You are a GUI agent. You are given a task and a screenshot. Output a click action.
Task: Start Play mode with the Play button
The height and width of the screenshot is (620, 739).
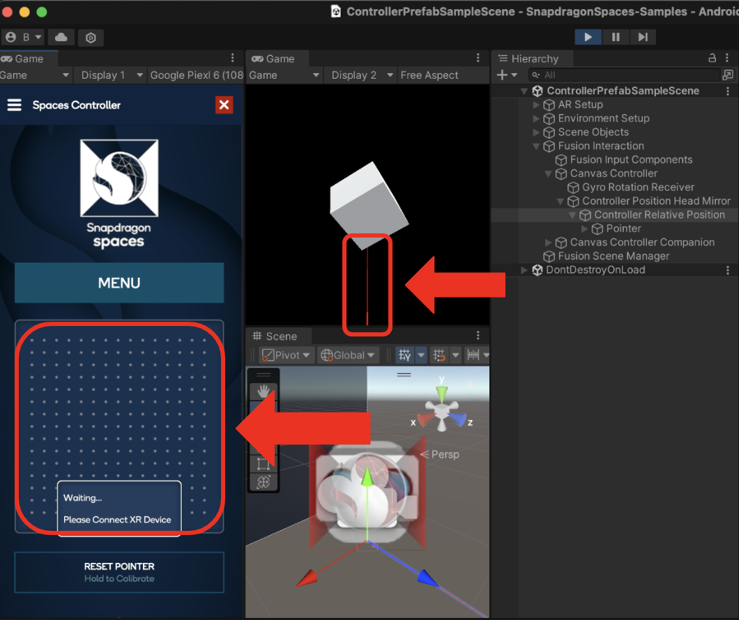tap(588, 37)
